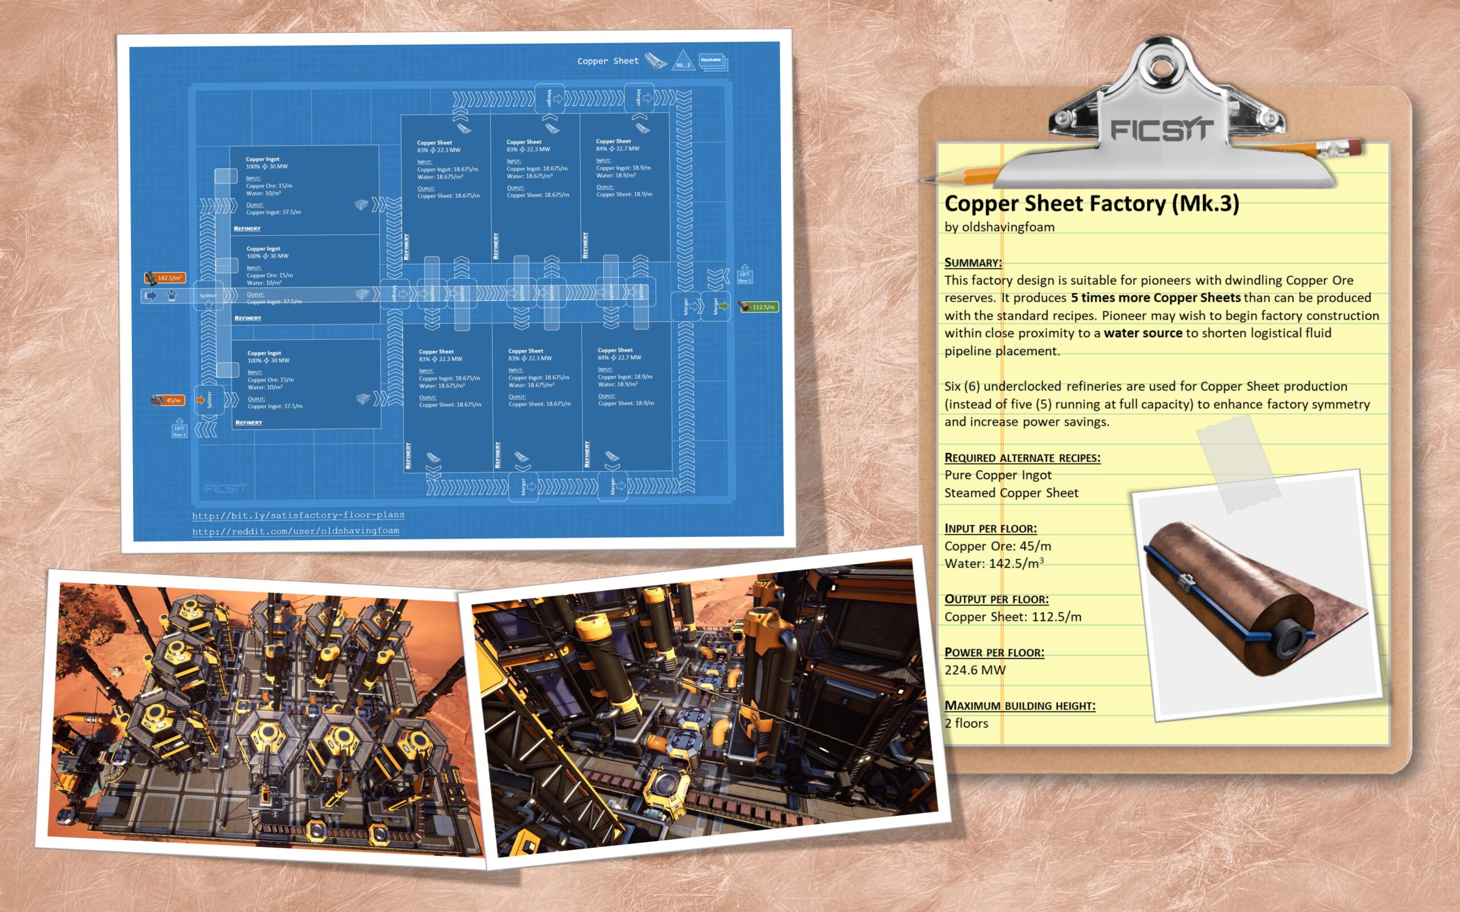The width and height of the screenshot is (1460, 912).
Task: Click sheet icon in bottom 84% 22.7 MW refinery
Action: point(611,456)
